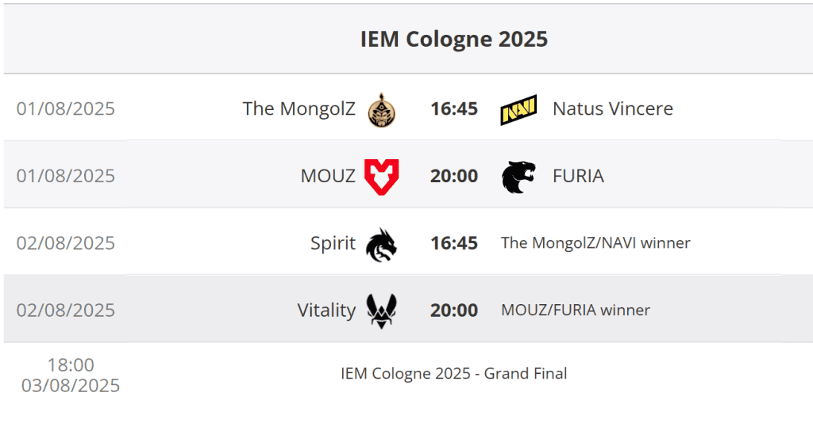Click the FURIA panther logo

click(518, 177)
